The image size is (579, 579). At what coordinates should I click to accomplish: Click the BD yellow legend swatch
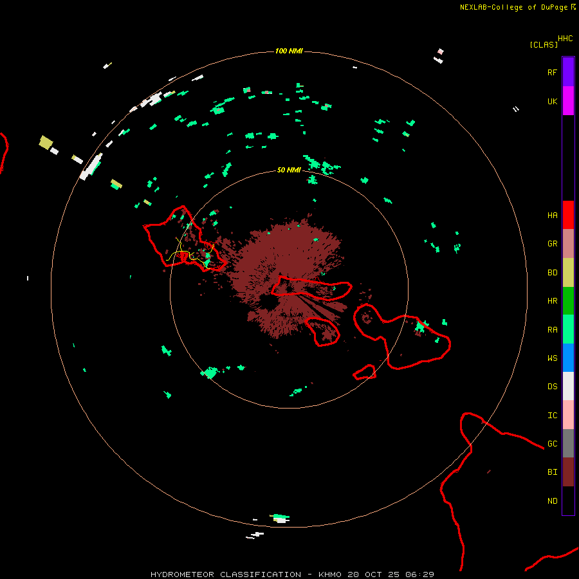568,273
